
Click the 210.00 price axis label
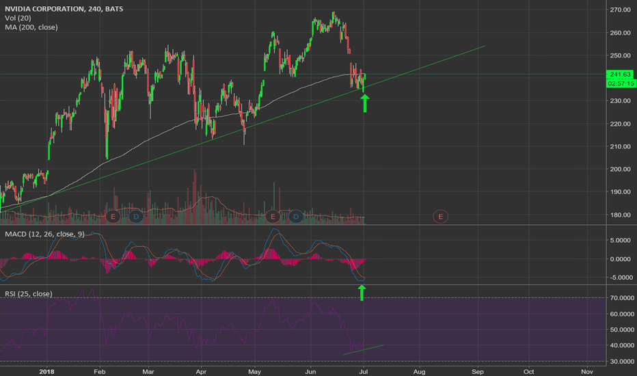coord(621,146)
